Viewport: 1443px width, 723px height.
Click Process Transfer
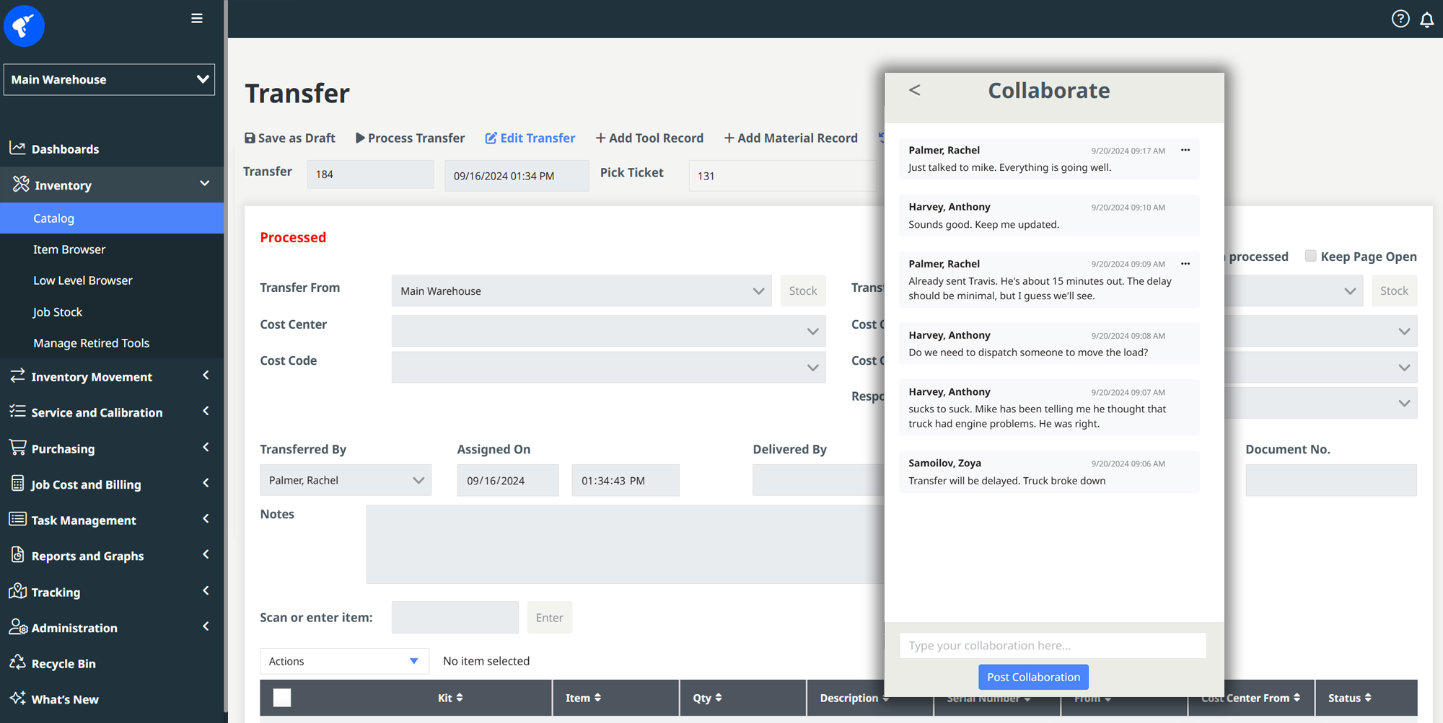[410, 138]
